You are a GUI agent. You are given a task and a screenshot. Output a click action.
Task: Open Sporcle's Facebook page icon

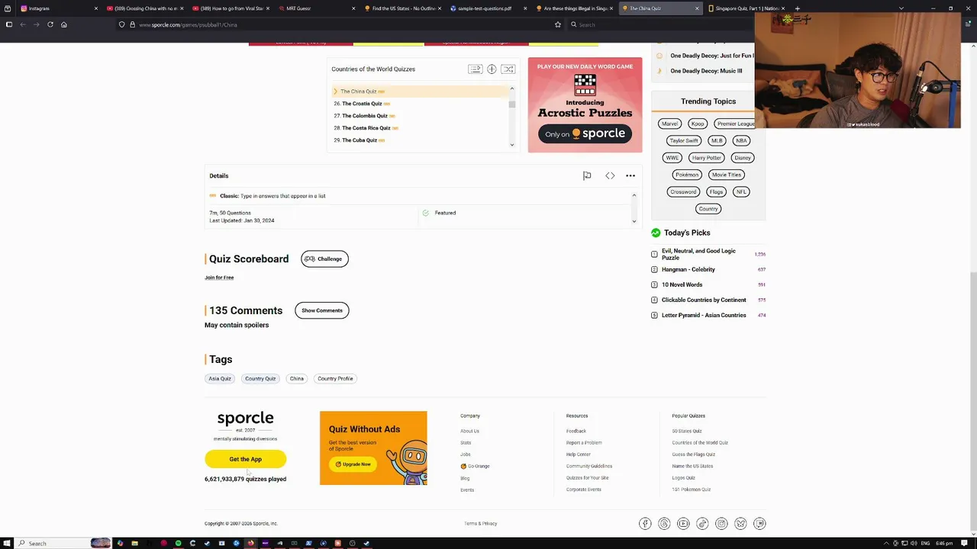point(645,524)
